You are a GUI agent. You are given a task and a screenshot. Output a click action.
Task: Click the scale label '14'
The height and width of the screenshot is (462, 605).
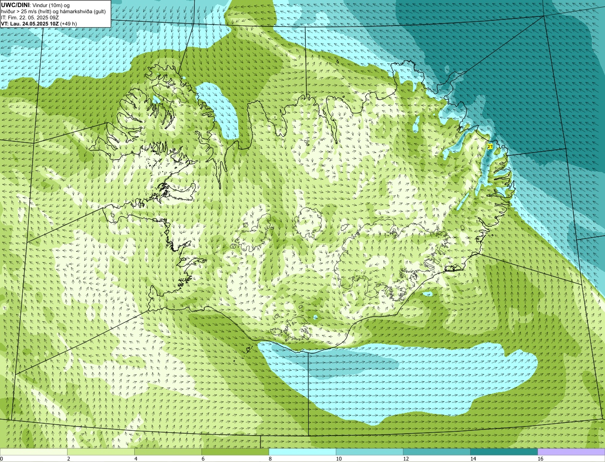473,459
